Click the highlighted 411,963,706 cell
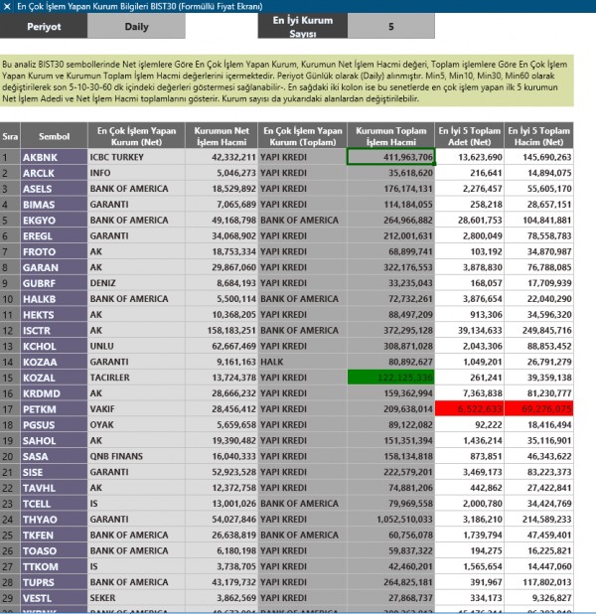596x614 pixels. (390, 157)
